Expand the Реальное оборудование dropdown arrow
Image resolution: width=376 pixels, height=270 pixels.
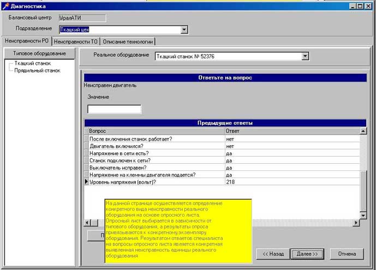tap(305, 56)
